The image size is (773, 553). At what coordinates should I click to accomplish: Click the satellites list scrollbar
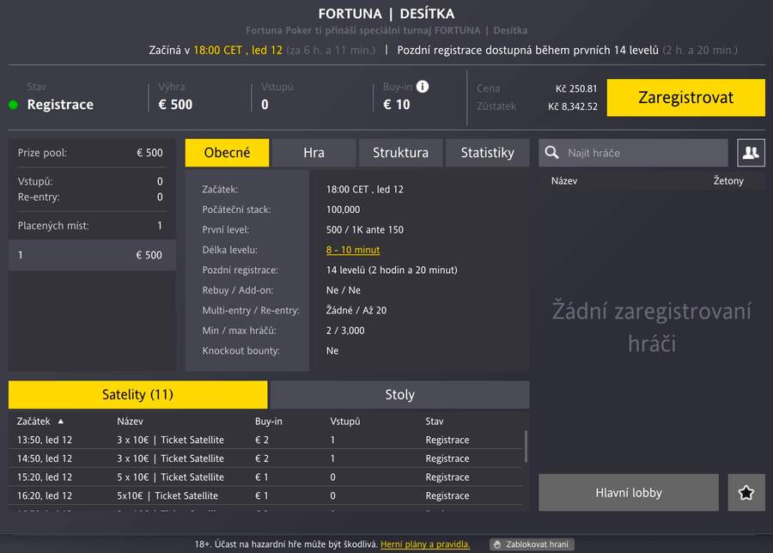pyautogui.click(x=526, y=447)
